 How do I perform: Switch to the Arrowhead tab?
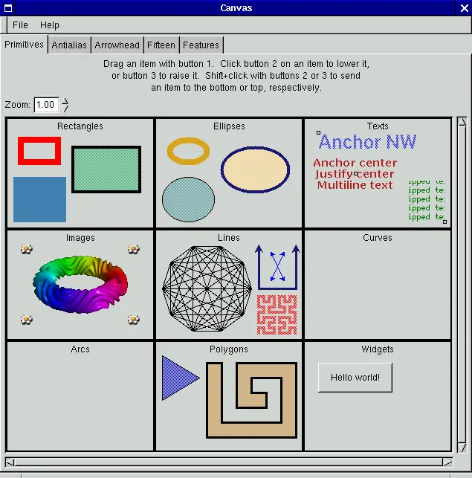pos(117,45)
